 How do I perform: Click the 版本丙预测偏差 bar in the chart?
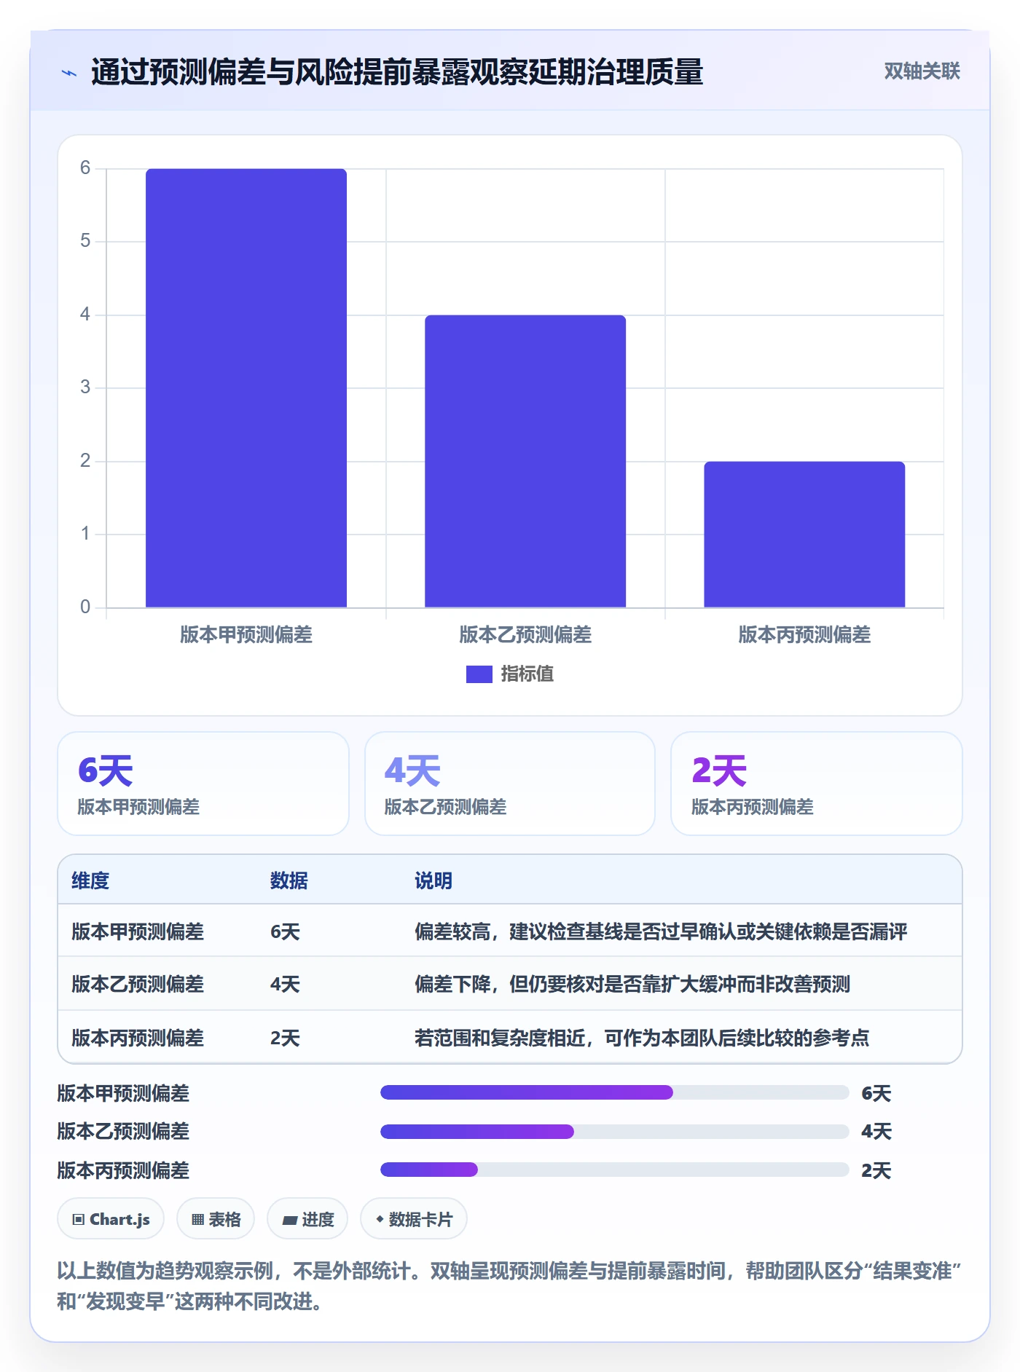(804, 535)
